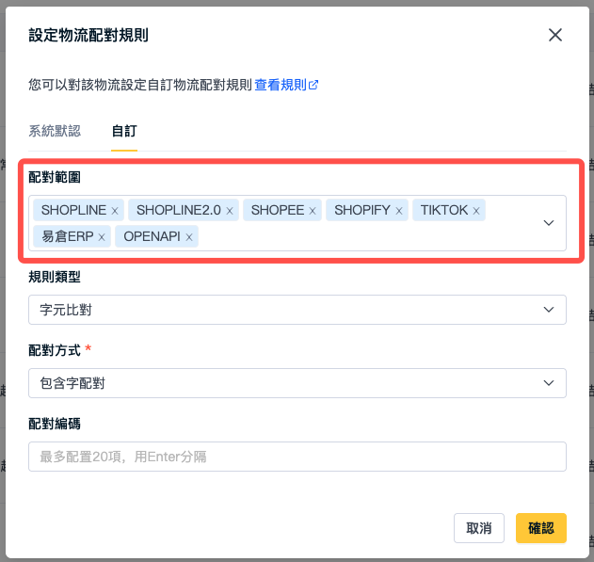The image size is (594, 562).
Task: Click the 配對方式 label
Action: (55, 350)
